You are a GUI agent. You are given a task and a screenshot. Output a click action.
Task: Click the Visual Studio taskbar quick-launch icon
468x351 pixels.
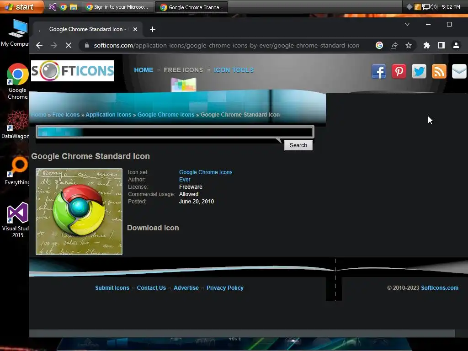pos(53,7)
